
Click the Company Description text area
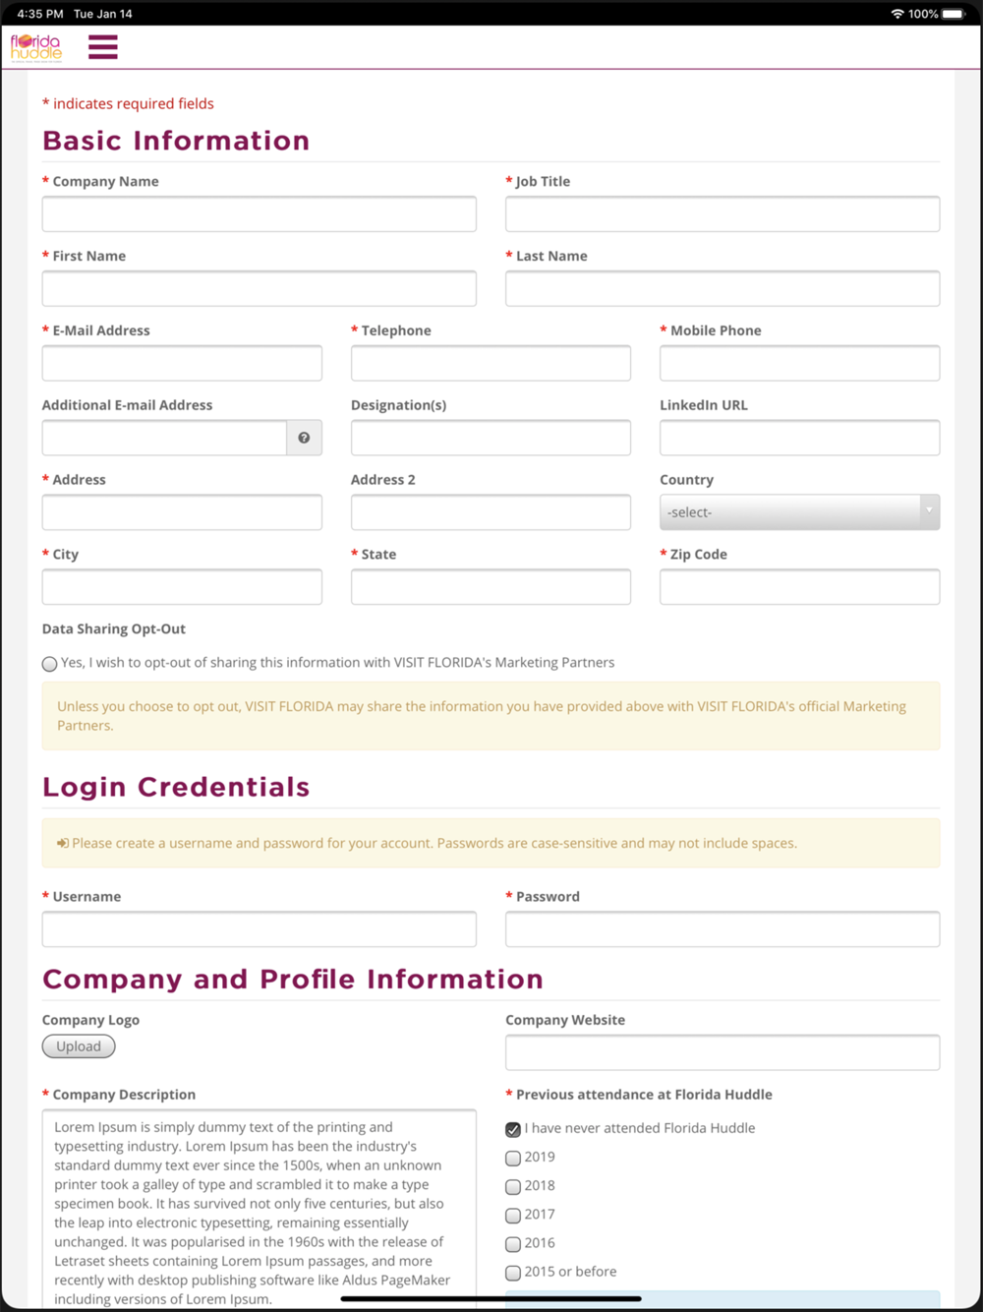[260, 1210]
